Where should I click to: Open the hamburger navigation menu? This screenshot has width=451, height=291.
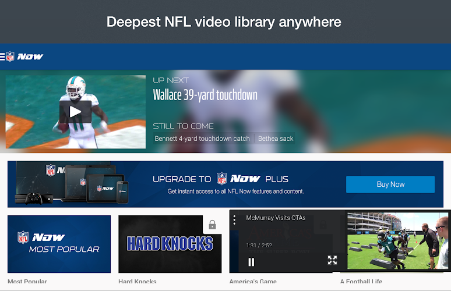(2, 56)
